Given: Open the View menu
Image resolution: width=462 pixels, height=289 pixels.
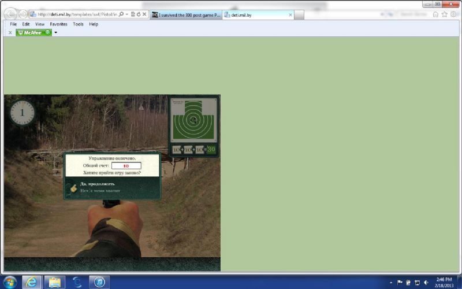Looking at the screenshot, I should click(x=40, y=24).
